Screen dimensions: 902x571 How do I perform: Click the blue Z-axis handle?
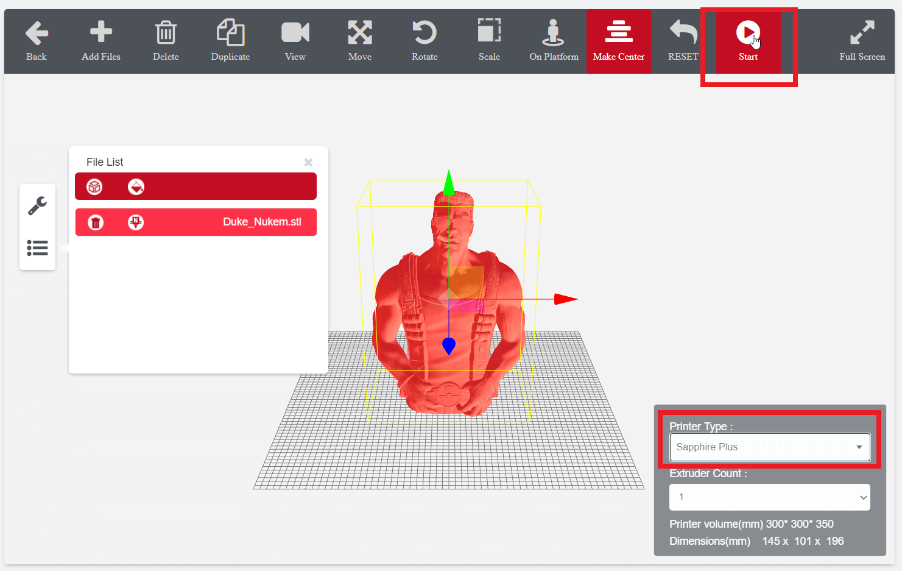pos(449,346)
